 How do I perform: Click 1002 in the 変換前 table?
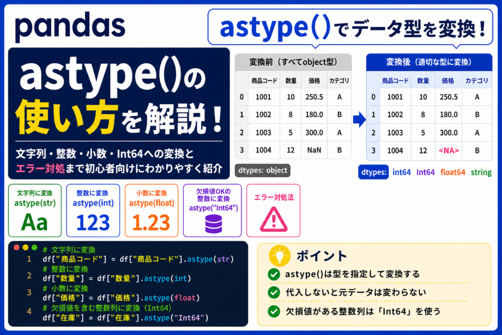point(263,115)
